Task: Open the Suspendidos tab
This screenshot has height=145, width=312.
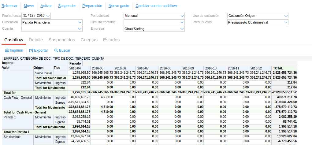Action: pos(61,40)
